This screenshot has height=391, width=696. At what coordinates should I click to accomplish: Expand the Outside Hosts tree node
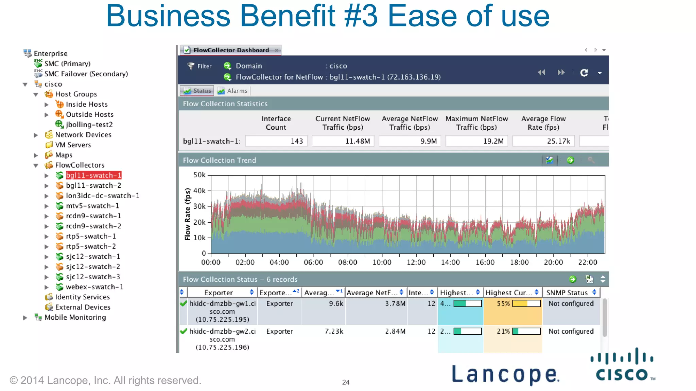point(47,115)
